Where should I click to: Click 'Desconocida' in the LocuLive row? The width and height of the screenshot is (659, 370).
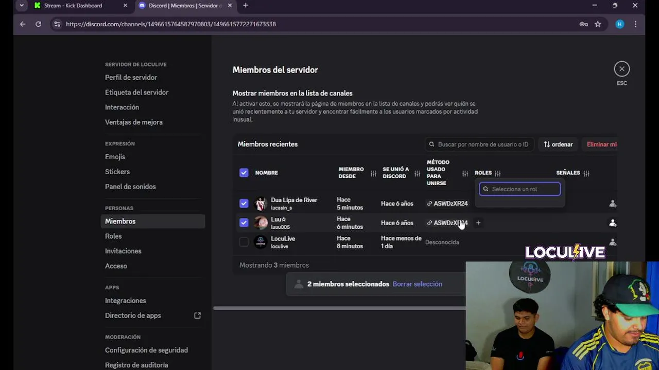(x=442, y=242)
